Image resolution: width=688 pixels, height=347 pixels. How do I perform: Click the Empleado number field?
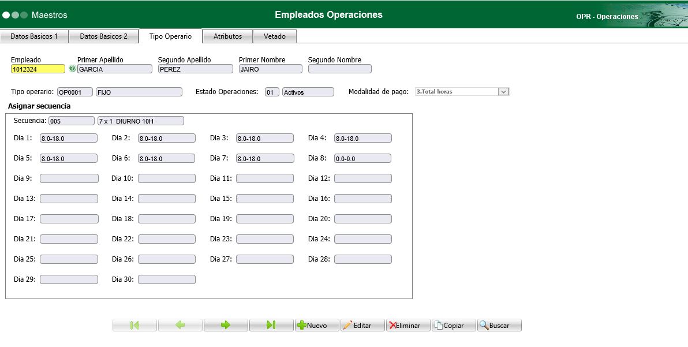[38, 69]
